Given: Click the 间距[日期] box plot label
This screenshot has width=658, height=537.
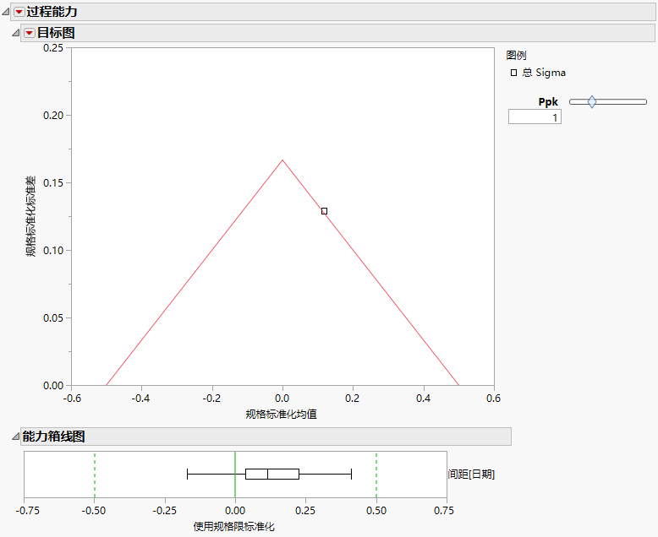Looking at the screenshot, I should (x=471, y=475).
